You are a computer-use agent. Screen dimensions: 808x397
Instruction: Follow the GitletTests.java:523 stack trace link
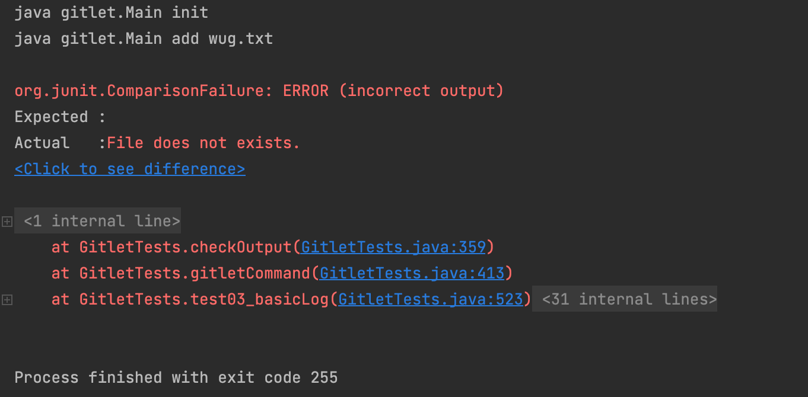click(x=430, y=300)
